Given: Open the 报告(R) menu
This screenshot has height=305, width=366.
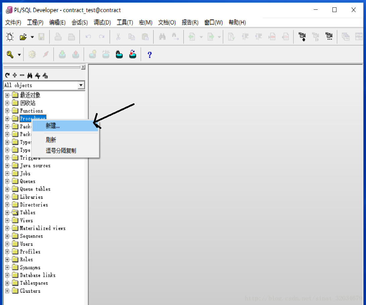Looking at the screenshot, I should click(x=190, y=22).
